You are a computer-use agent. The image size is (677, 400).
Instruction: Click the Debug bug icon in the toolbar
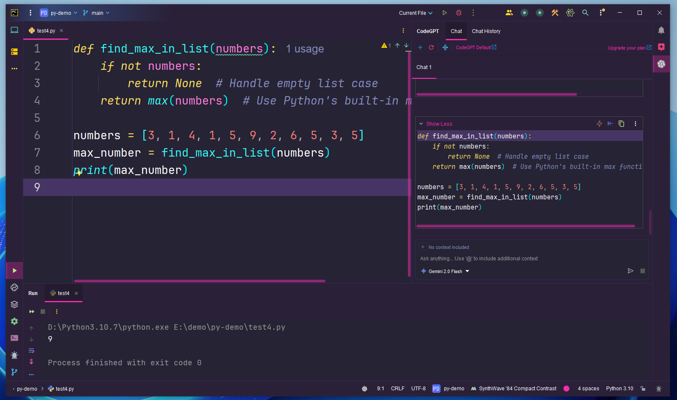[459, 13]
